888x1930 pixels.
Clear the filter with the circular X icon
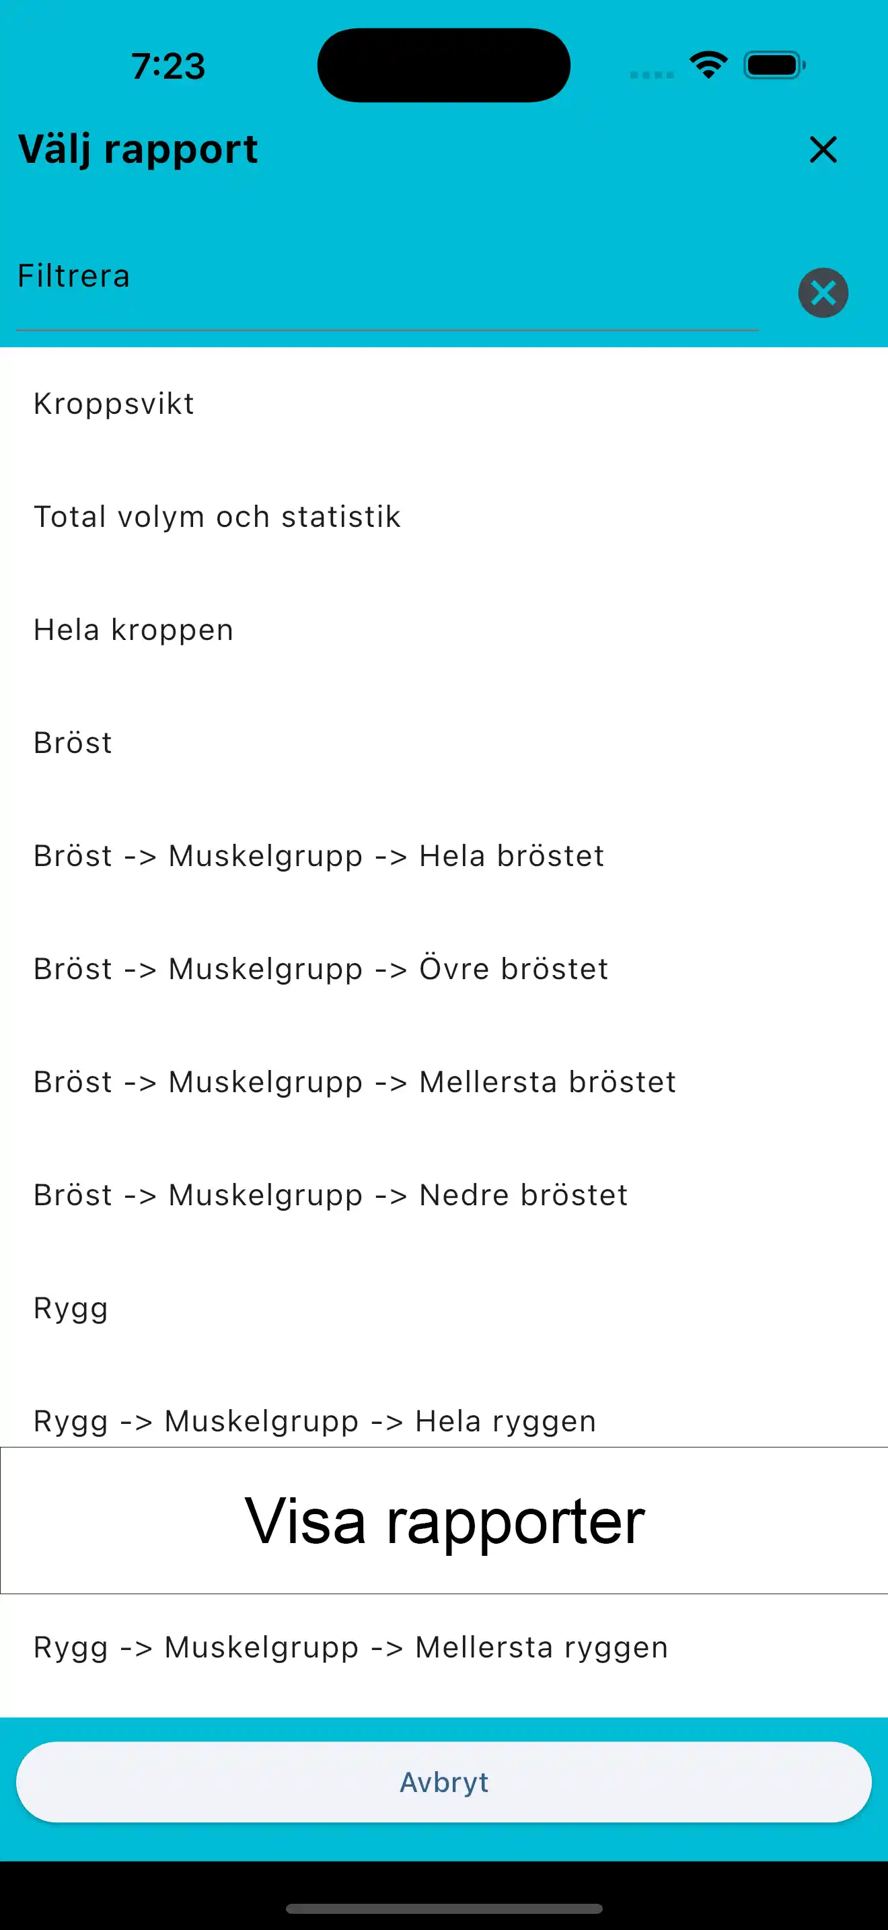[x=822, y=293]
